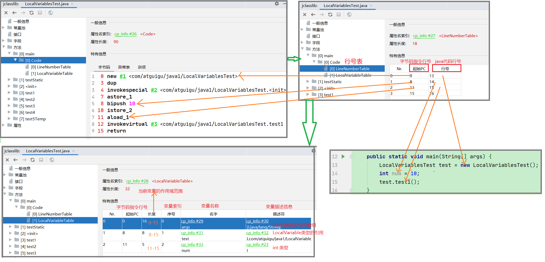The image size is (545, 262).
Task: Close the LocalVariablesTest.java tab in bottom window
Action: pyautogui.click(x=74, y=151)
